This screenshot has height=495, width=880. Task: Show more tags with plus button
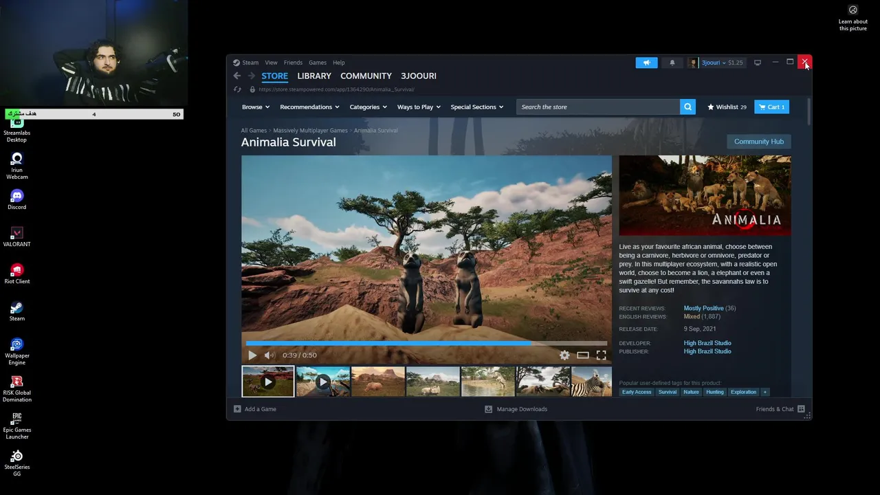tap(765, 392)
